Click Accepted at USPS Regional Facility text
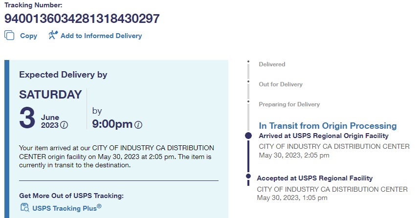Image resolution: width=419 pixels, height=218 pixels. pyautogui.click(x=314, y=178)
